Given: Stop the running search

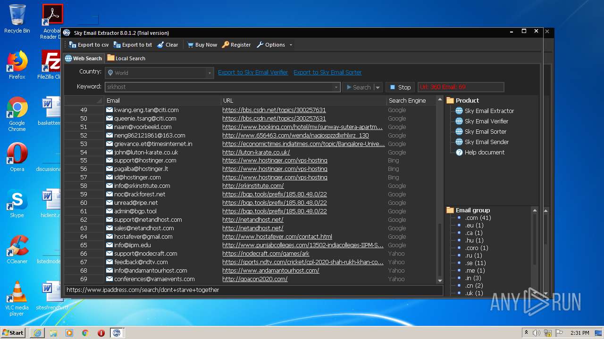Looking at the screenshot, I should [400, 87].
